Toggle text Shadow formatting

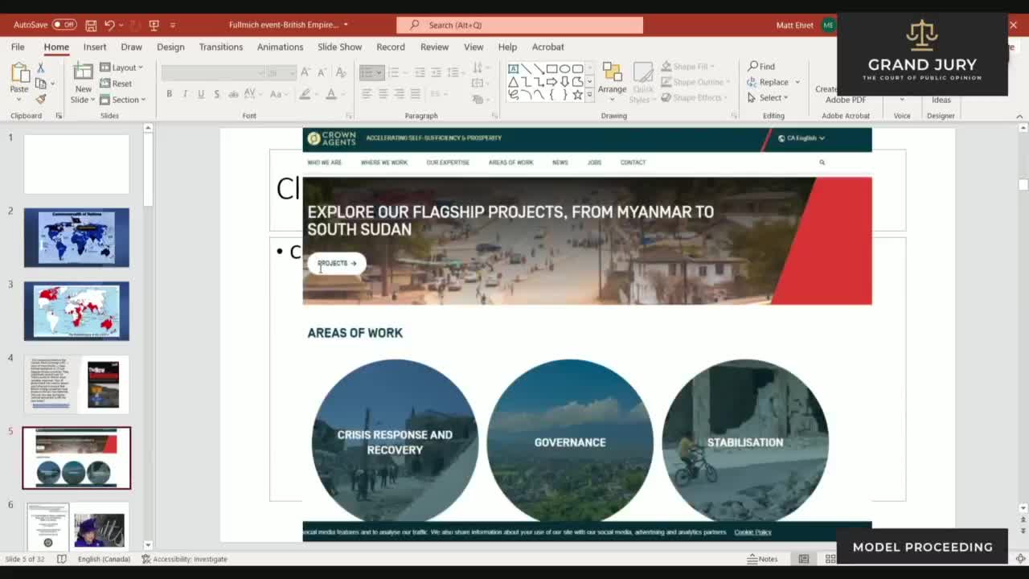(217, 94)
